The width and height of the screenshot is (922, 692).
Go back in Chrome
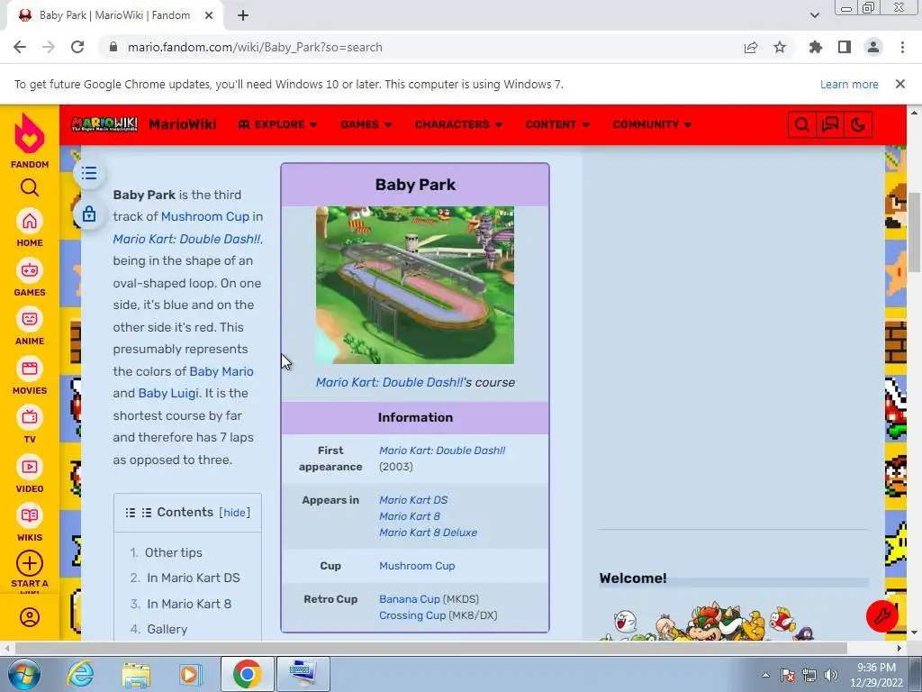[20, 47]
